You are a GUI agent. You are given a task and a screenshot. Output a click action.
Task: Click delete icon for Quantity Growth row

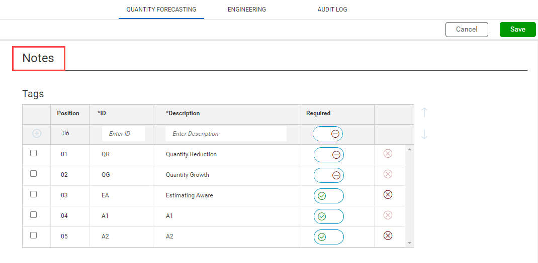coord(388,174)
